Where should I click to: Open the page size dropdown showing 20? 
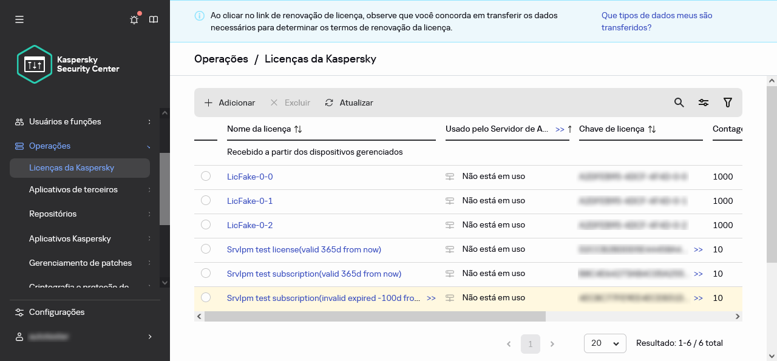(x=605, y=343)
